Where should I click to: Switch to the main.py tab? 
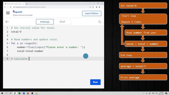(x=45, y=22)
